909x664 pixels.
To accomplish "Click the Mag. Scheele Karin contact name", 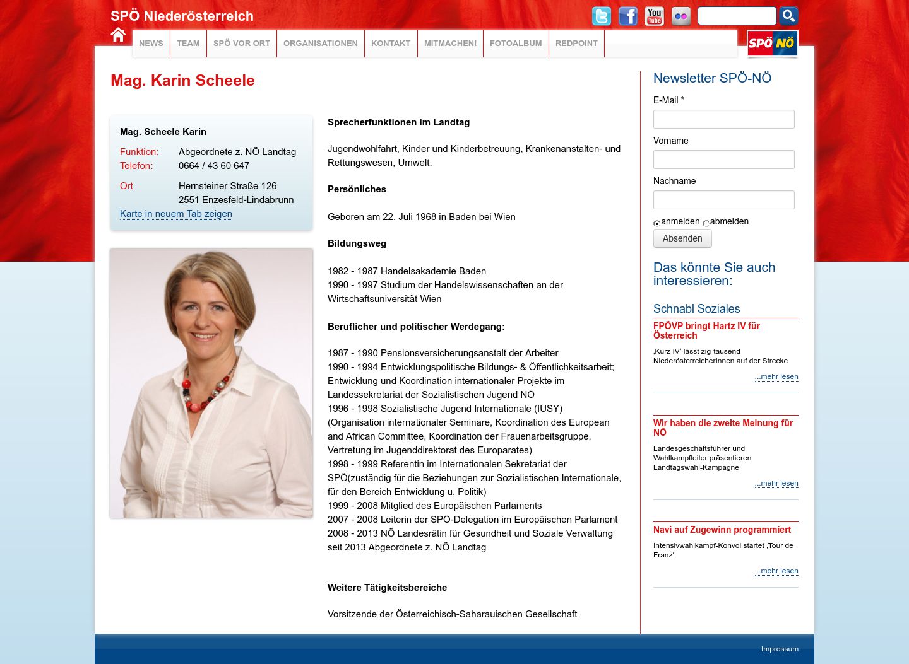I will 163,132.
